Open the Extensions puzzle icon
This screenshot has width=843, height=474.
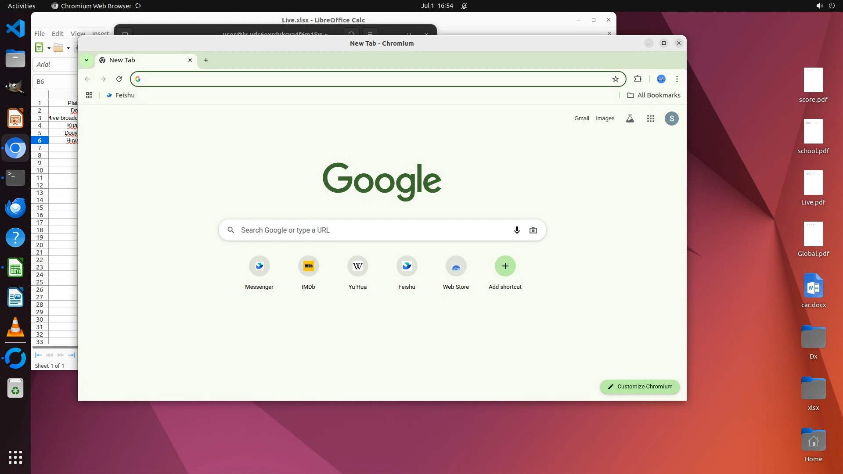tap(638, 79)
